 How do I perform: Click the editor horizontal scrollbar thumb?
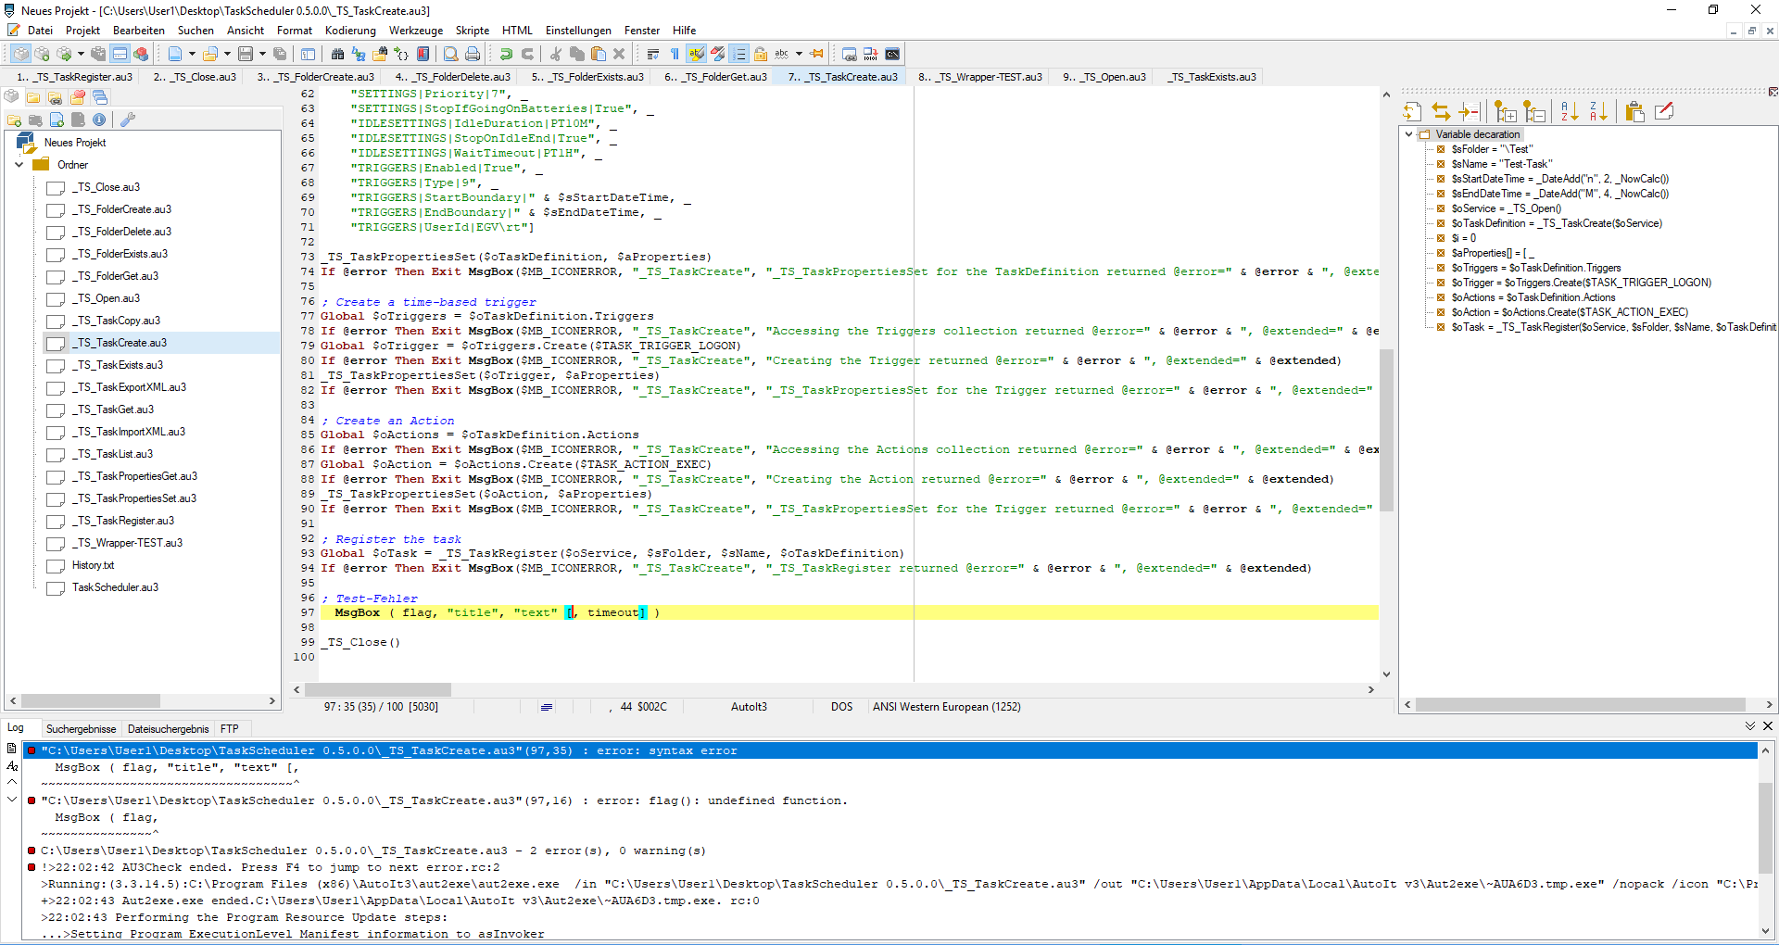point(377,690)
